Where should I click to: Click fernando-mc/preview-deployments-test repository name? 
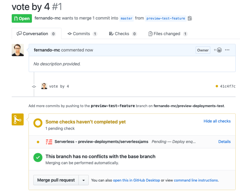click(189, 106)
